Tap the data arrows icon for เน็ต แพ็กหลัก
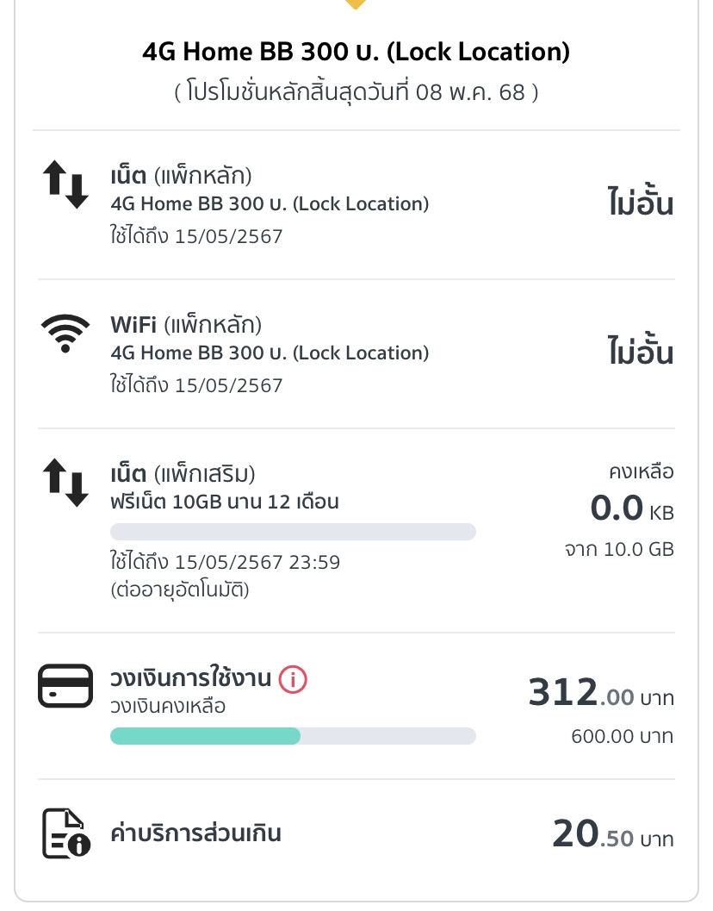This screenshot has width=713, height=911. (x=65, y=184)
